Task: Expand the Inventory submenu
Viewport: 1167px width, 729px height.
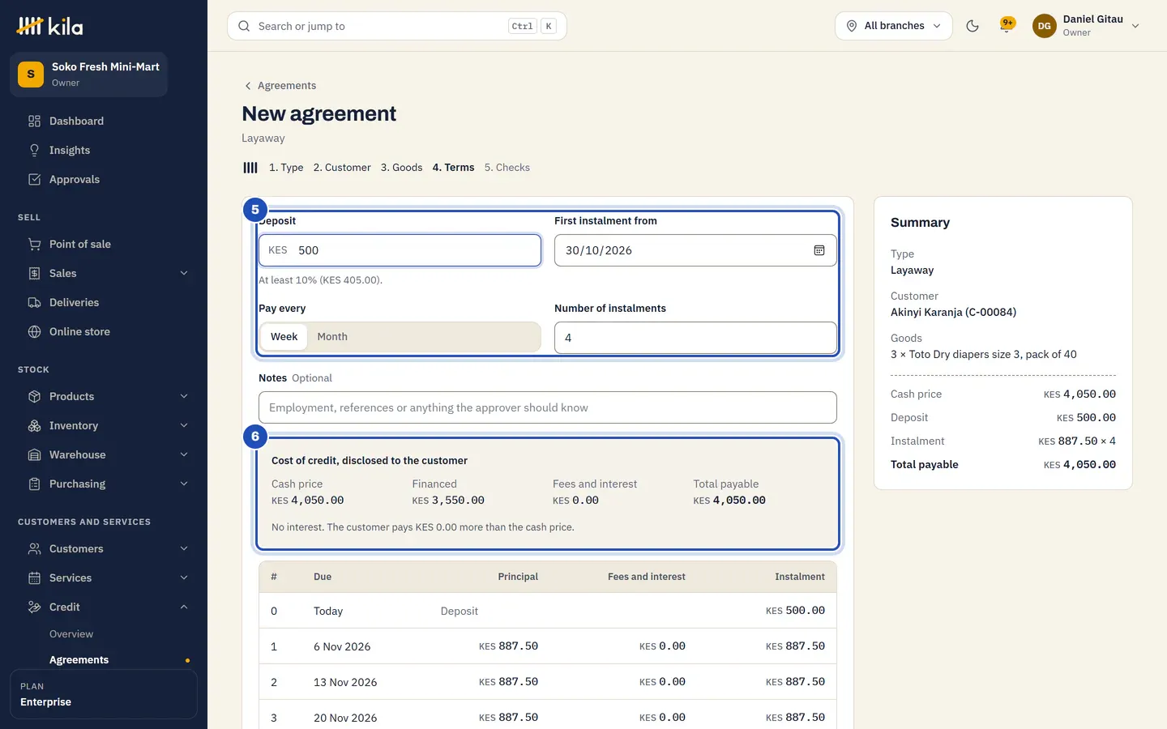Action: [x=184, y=425]
